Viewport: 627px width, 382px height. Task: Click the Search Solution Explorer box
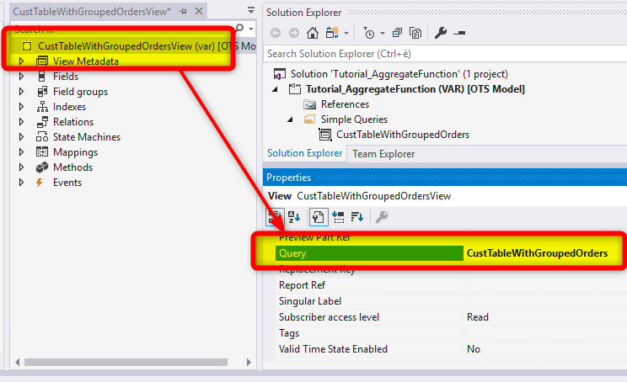[x=442, y=54]
